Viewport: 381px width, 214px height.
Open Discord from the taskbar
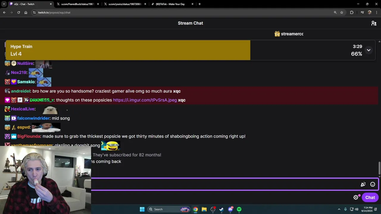pos(230,209)
